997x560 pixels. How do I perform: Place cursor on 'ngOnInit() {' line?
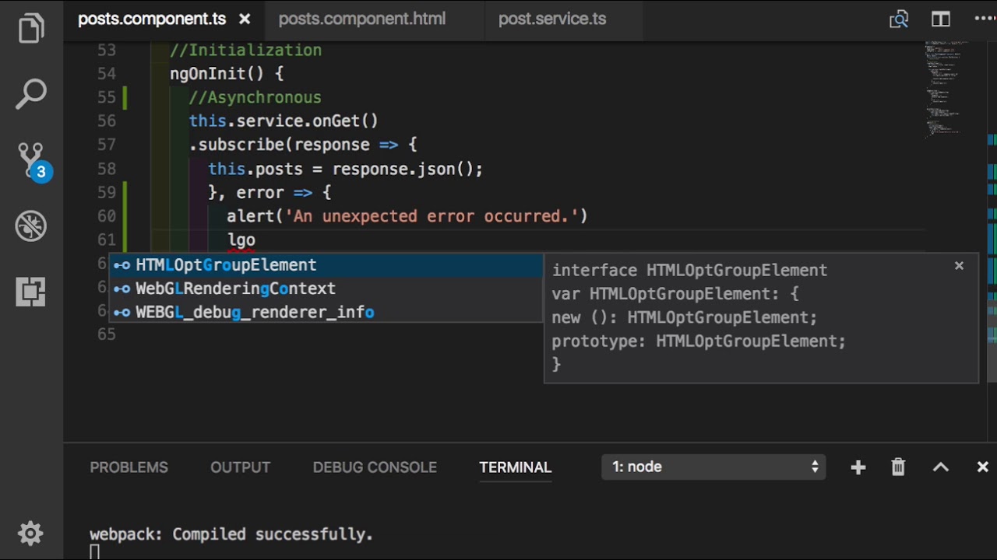[227, 74]
